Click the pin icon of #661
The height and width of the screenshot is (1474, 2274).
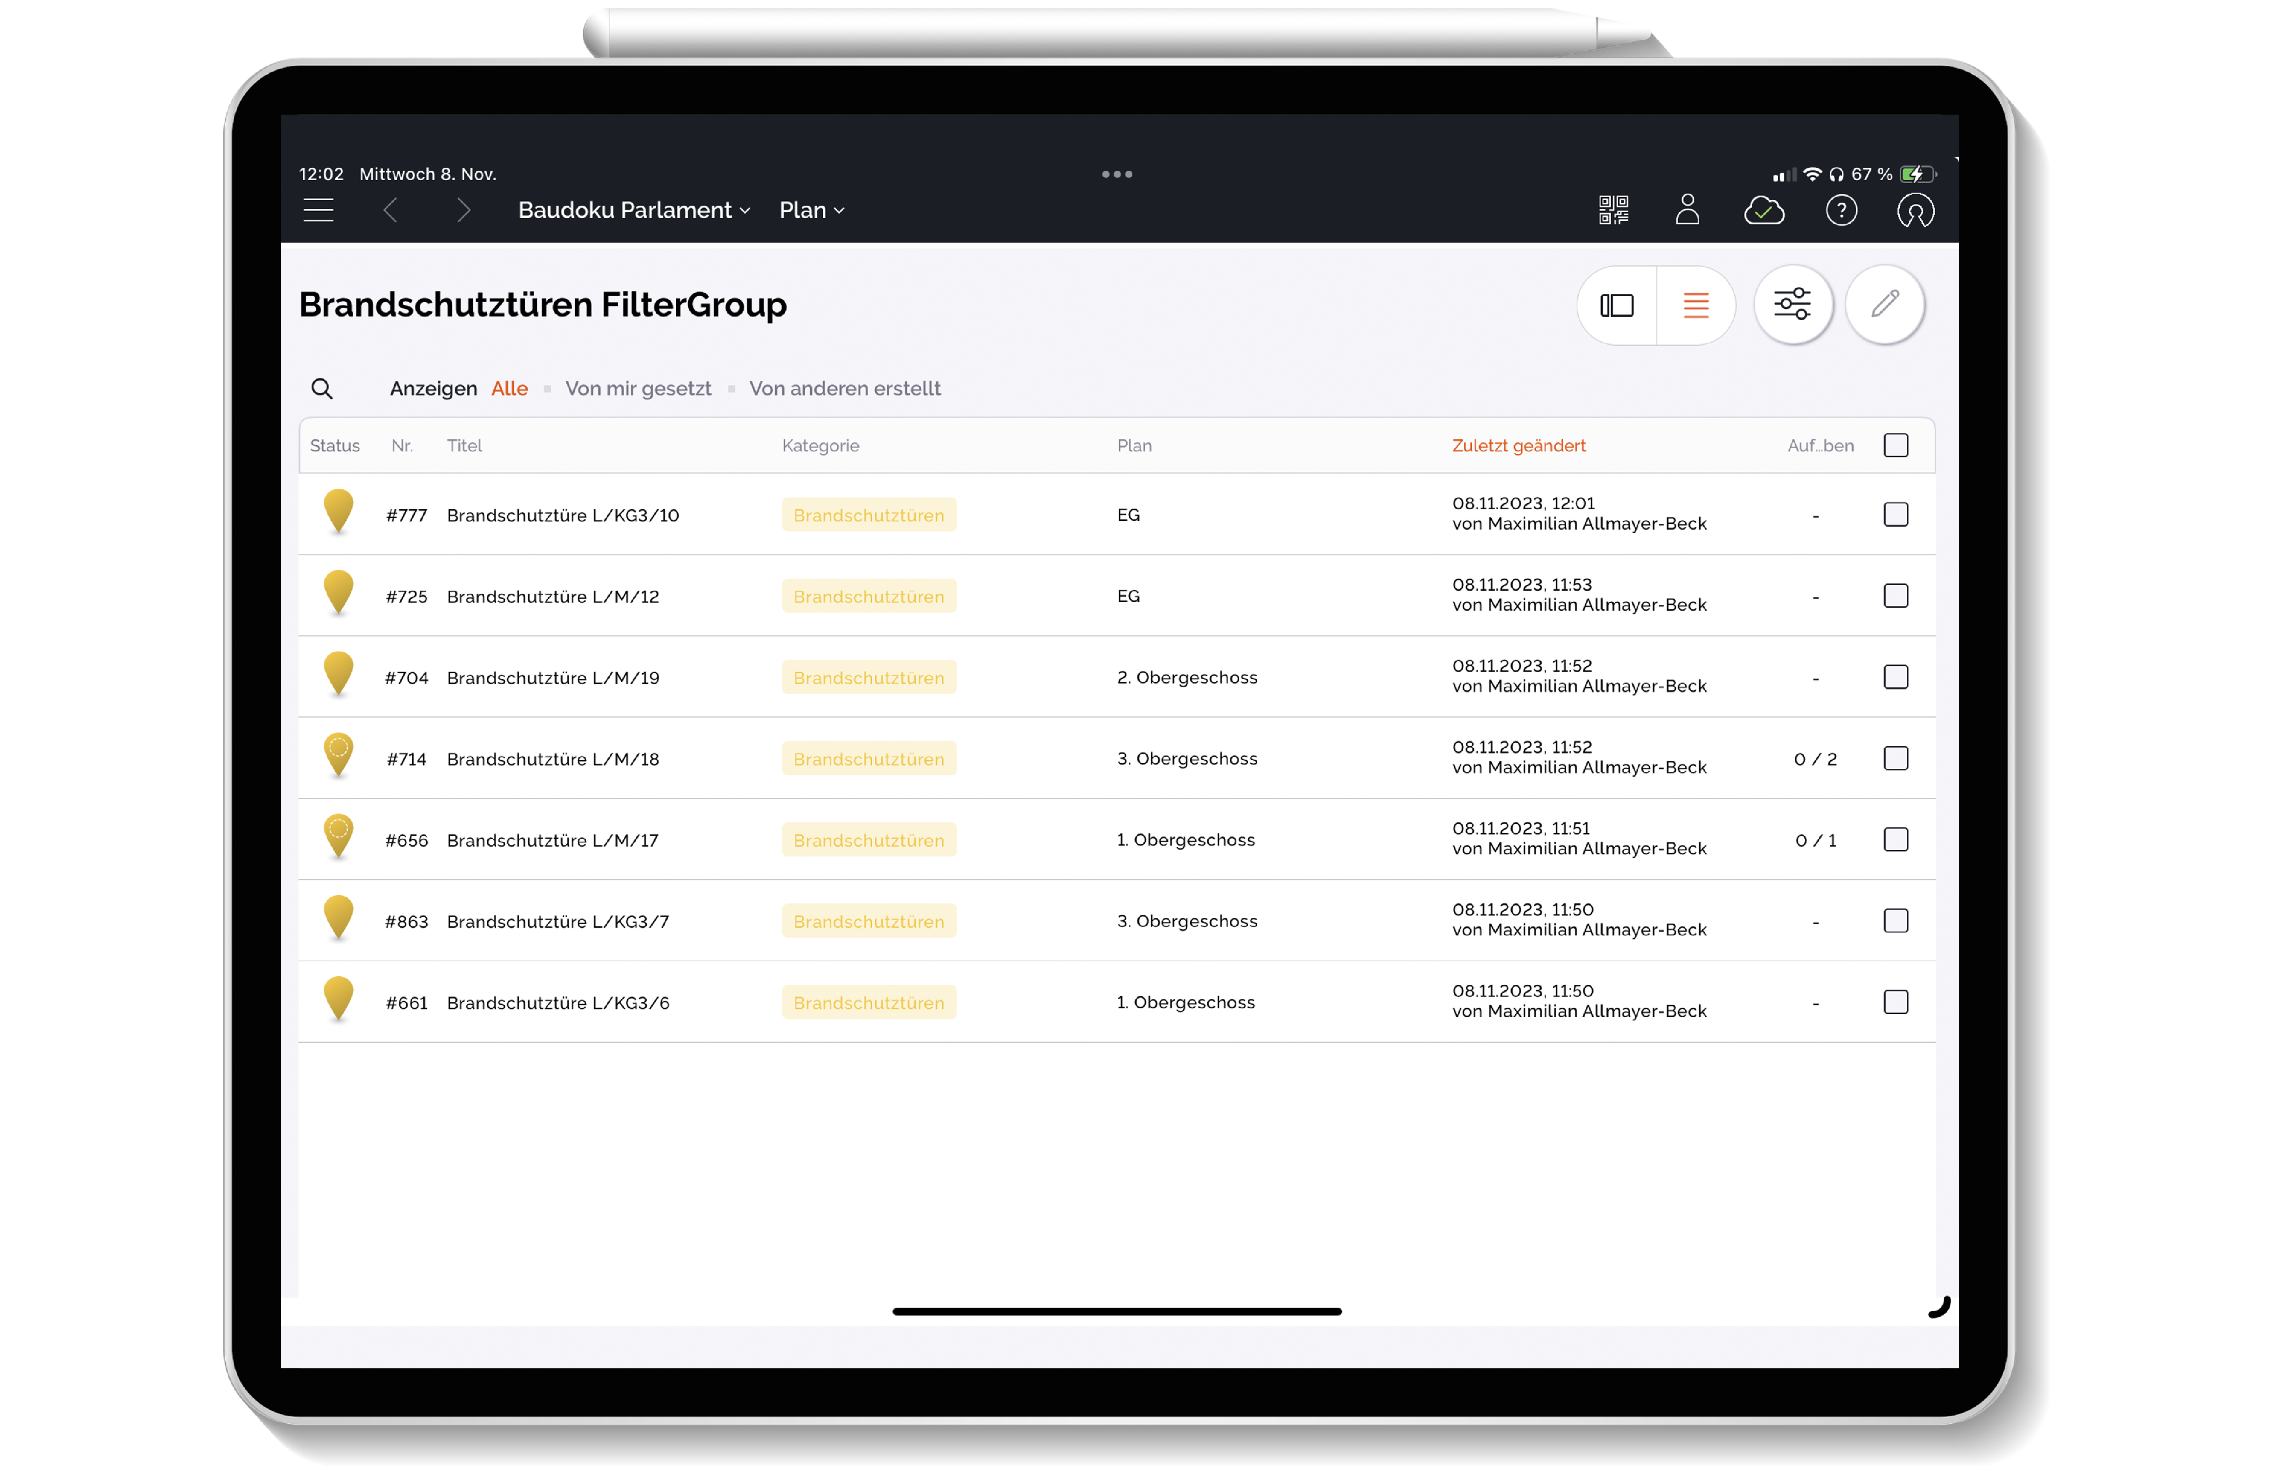[x=338, y=999]
